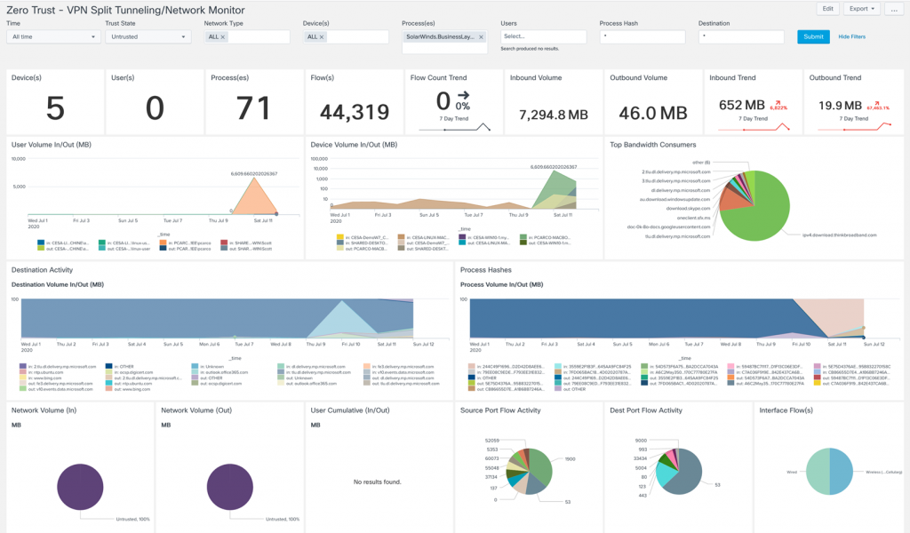Clear the Device(s) "ALL" filter chip
The width and height of the screenshot is (910, 533).
pyautogui.click(x=321, y=36)
